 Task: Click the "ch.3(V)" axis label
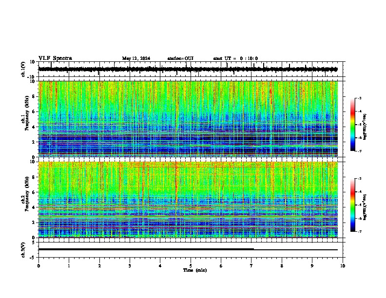pos(23,250)
